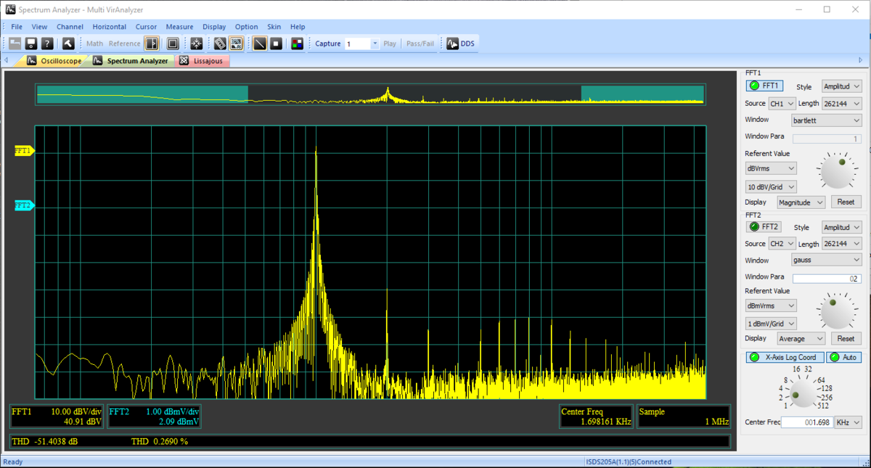Click the FFT1 reference value knob
Screen dimensions: 871x468
pyautogui.click(x=837, y=171)
